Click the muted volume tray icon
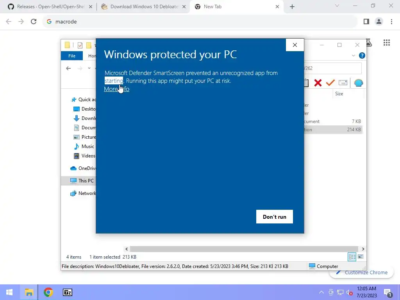The image size is (400, 300). (350, 293)
